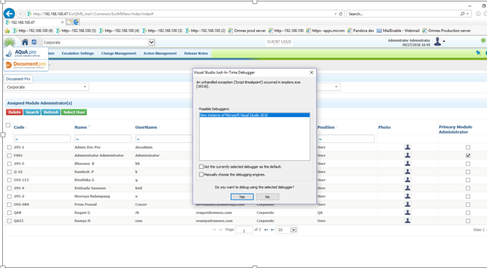This screenshot has width=487, height=268.
Task: Click the Select User button
Action: pyautogui.click(x=74, y=112)
